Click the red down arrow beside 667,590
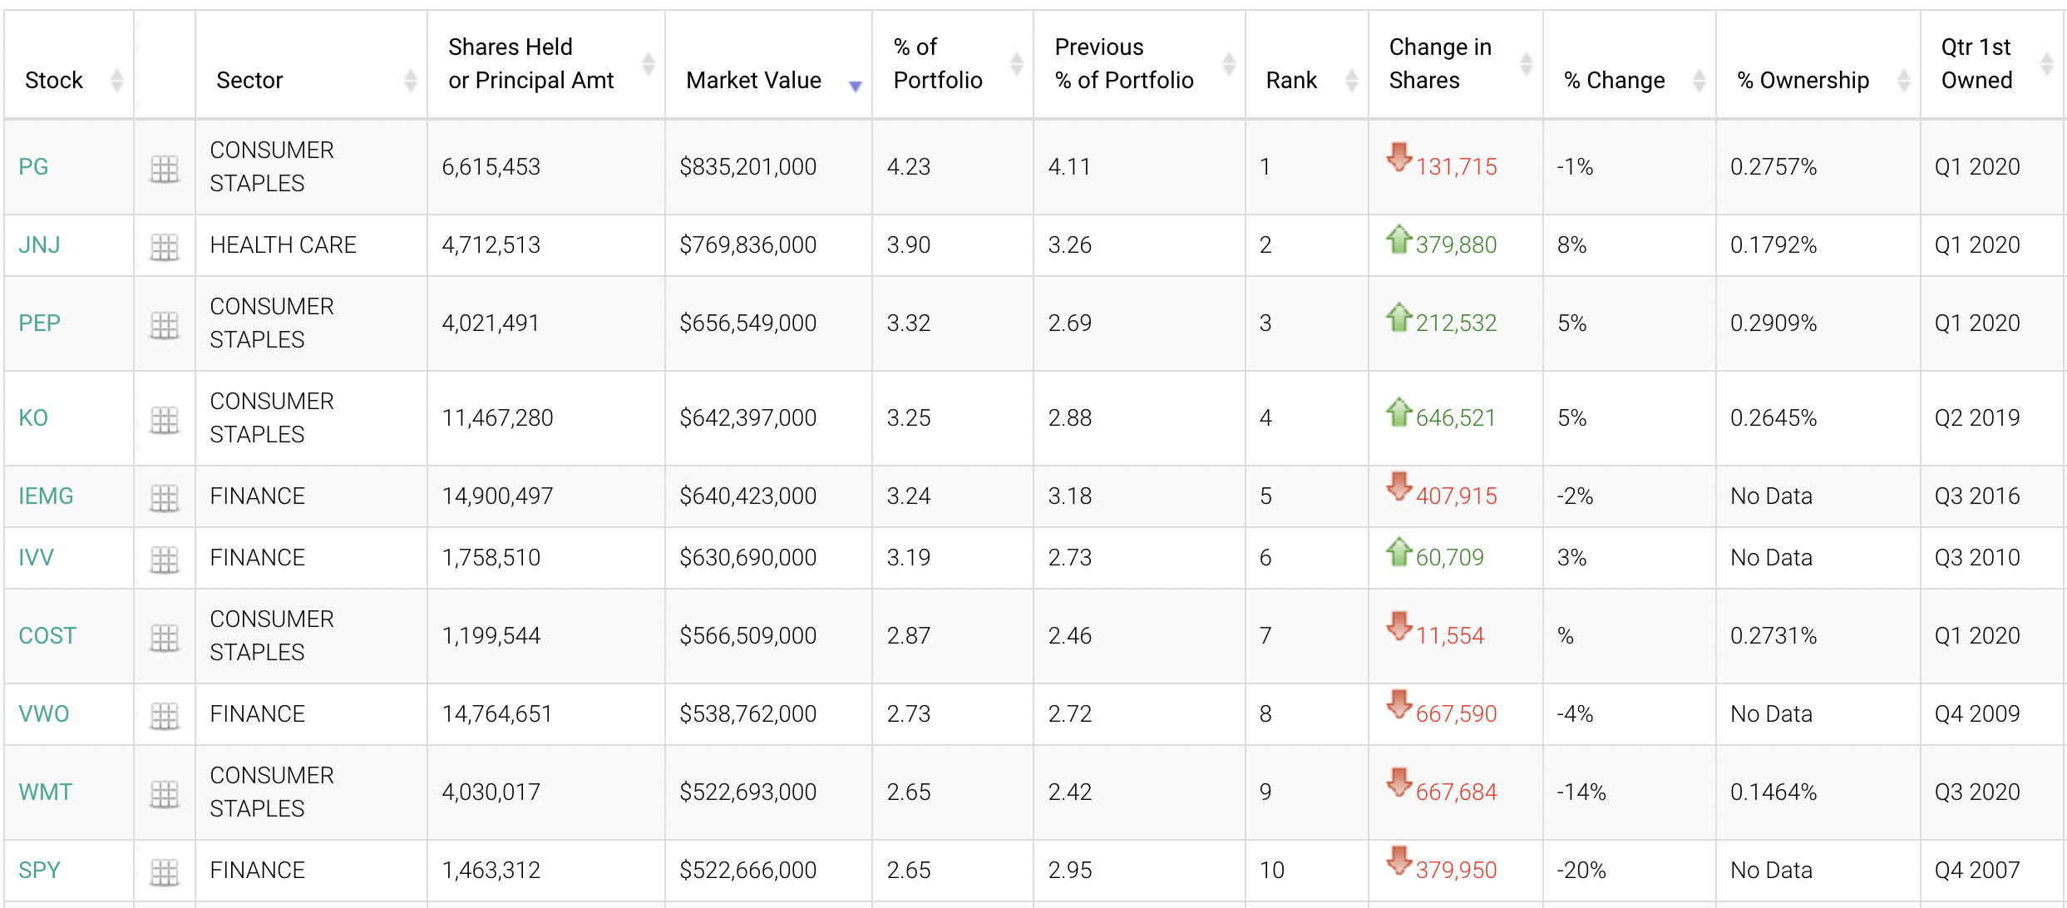Viewport: 2067px width, 908px height. click(x=1399, y=703)
